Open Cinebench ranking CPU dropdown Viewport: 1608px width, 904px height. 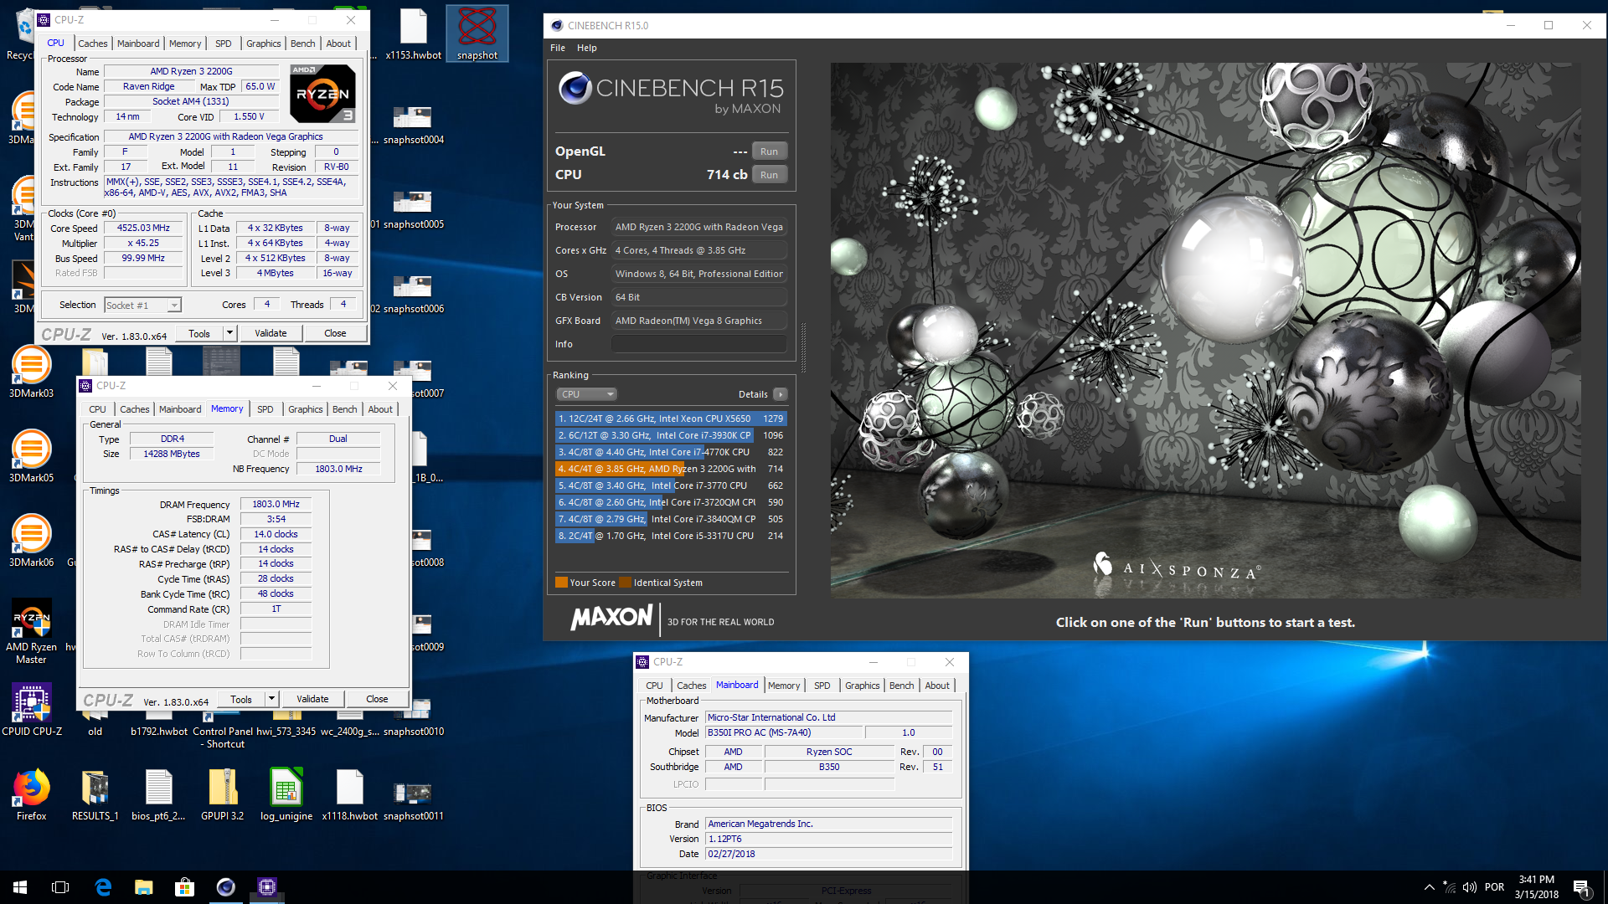click(x=586, y=394)
